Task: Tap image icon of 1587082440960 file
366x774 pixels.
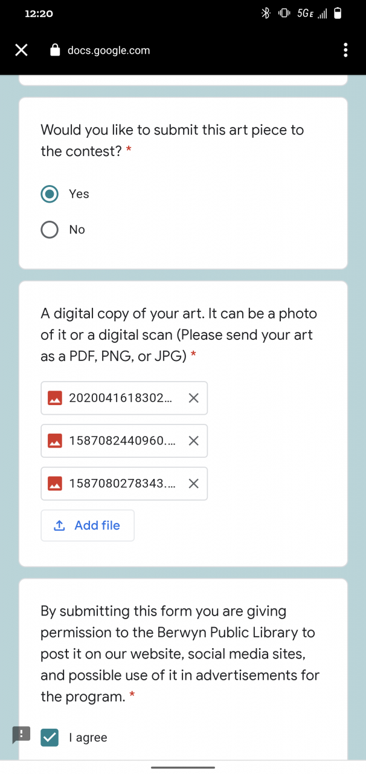Action: [x=55, y=441]
